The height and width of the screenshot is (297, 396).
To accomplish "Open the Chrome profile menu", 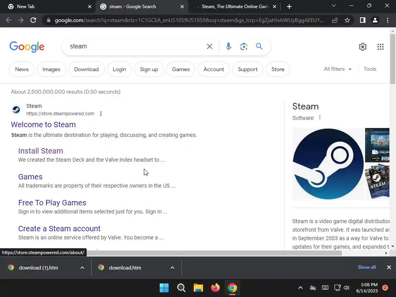I will pyautogui.click(x=375, y=20).
